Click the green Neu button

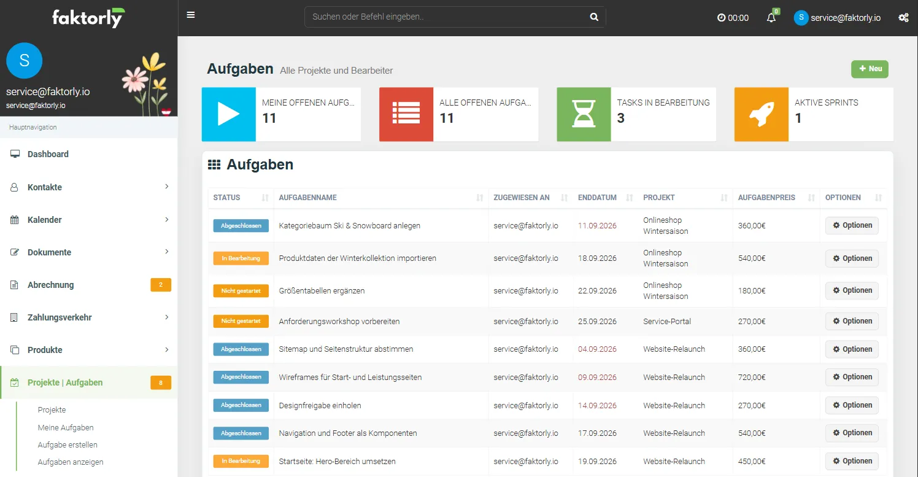pyautogui.click(x=870, y=69)
